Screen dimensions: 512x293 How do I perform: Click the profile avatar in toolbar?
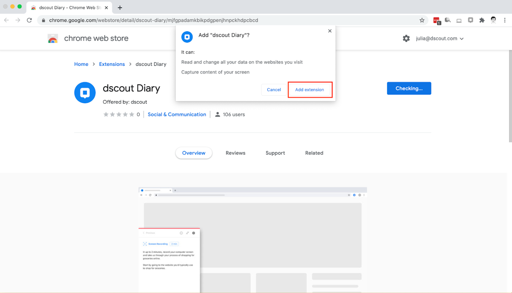click(x=493, y=20)
